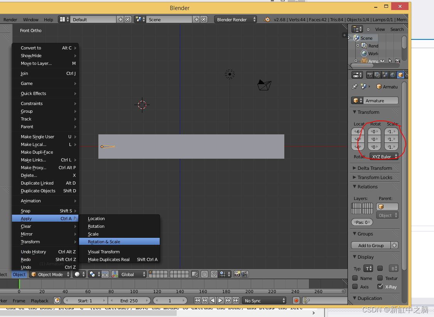Enable the Name display checkbox
Image resolution: width=434 pixels, height=317 pixels.
(x=355, y=278)
